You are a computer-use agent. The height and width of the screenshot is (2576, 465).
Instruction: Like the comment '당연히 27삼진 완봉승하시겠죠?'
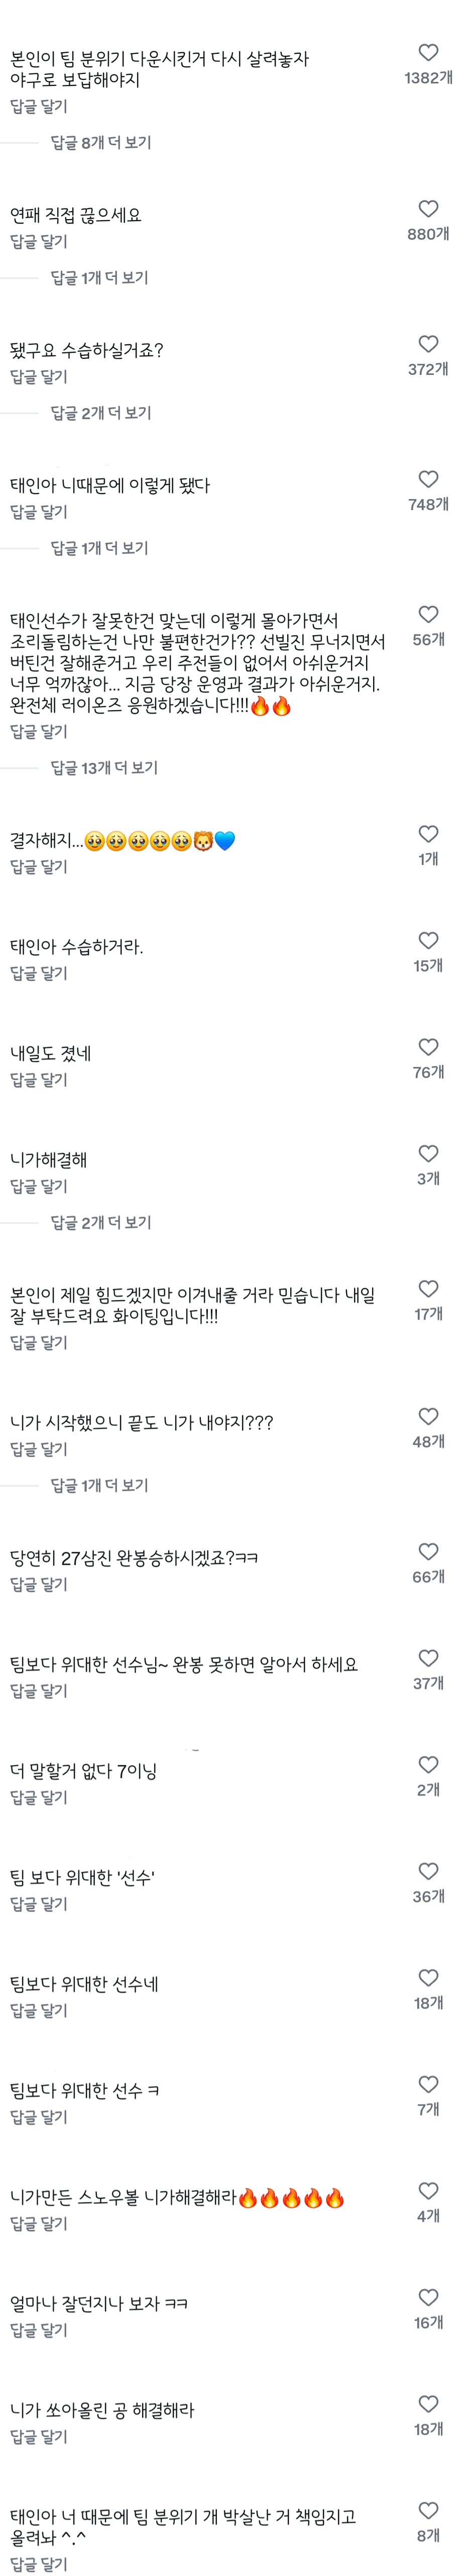pos(428,1552)
